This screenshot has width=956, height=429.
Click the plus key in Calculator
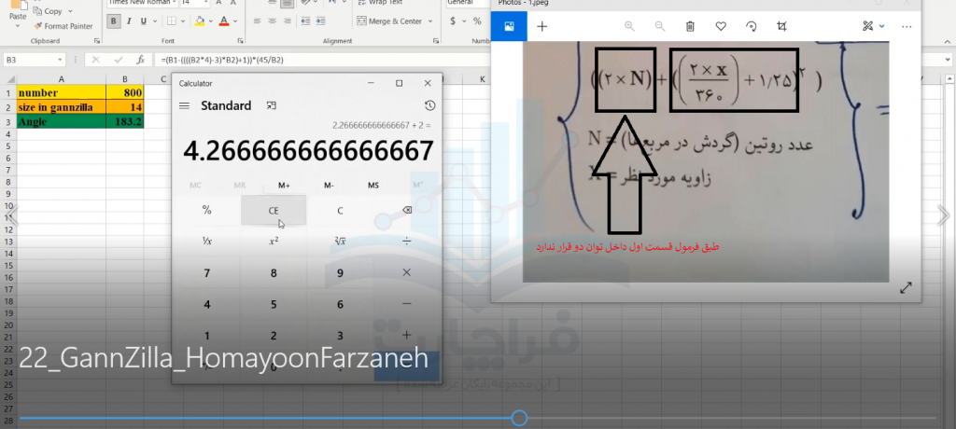(407, 335)
